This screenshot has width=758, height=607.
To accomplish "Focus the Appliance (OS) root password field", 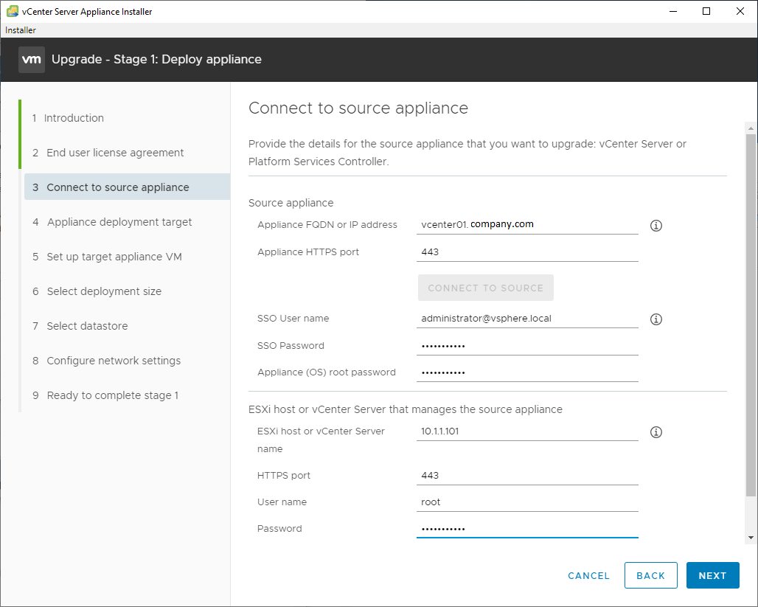I will pyautogui.click(x=527, y=372).
